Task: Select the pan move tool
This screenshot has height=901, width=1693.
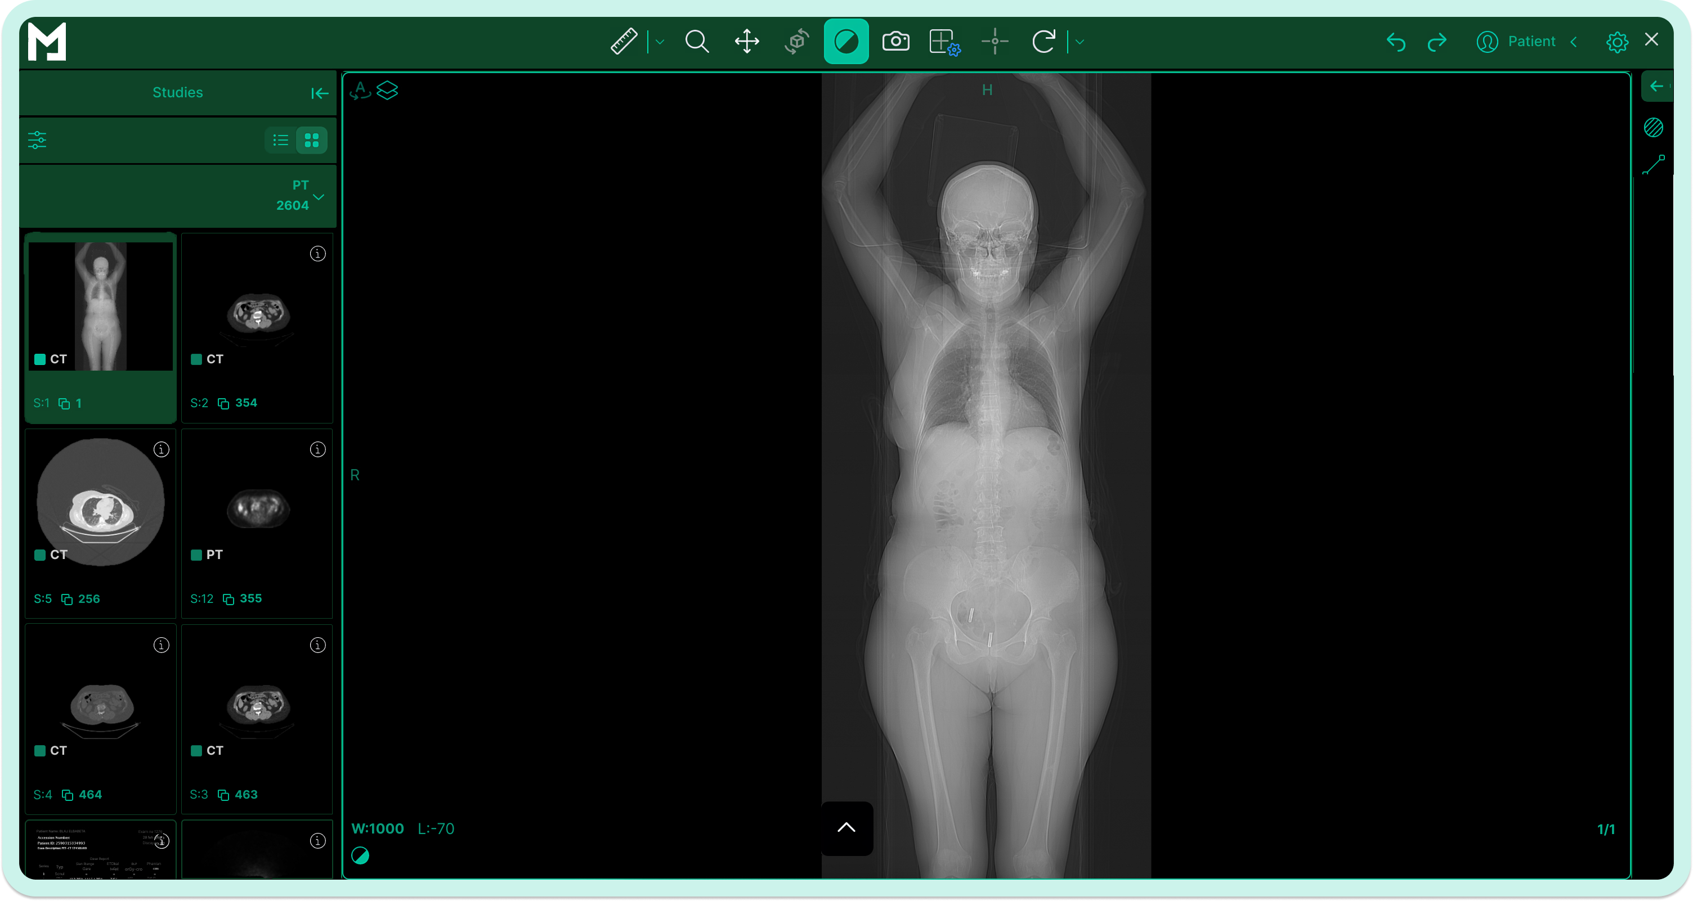Action: 747,42
